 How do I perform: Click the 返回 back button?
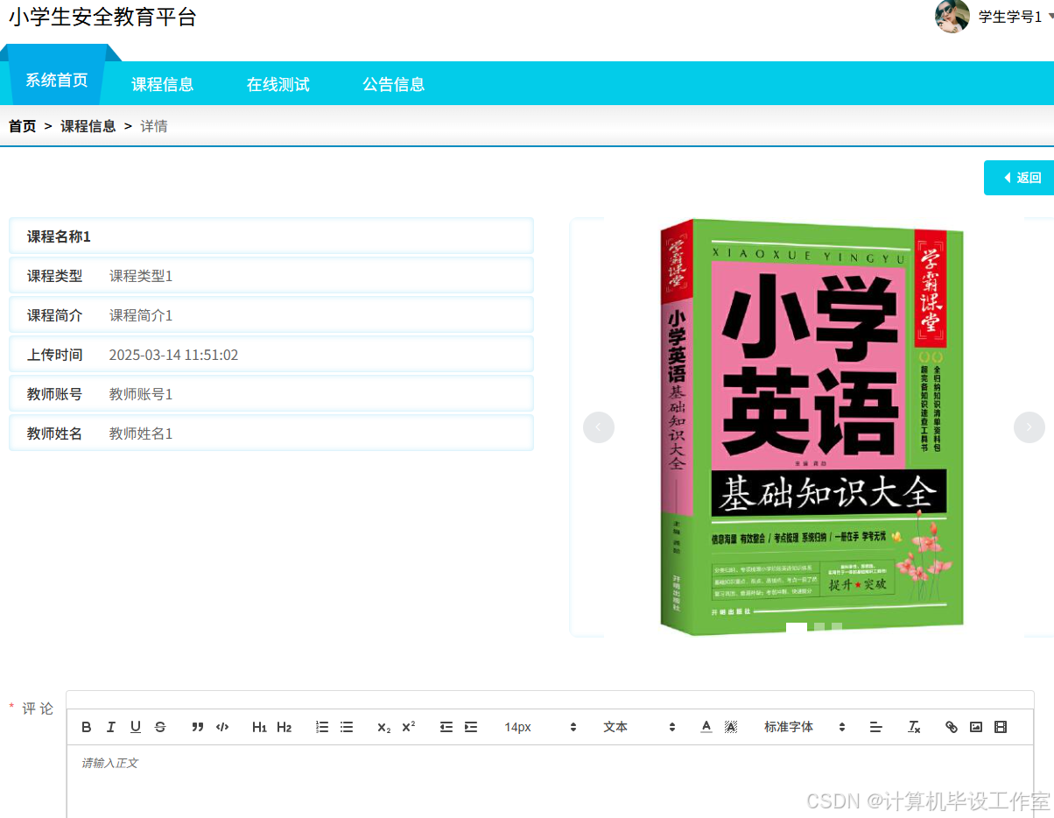pos(1019,178)
